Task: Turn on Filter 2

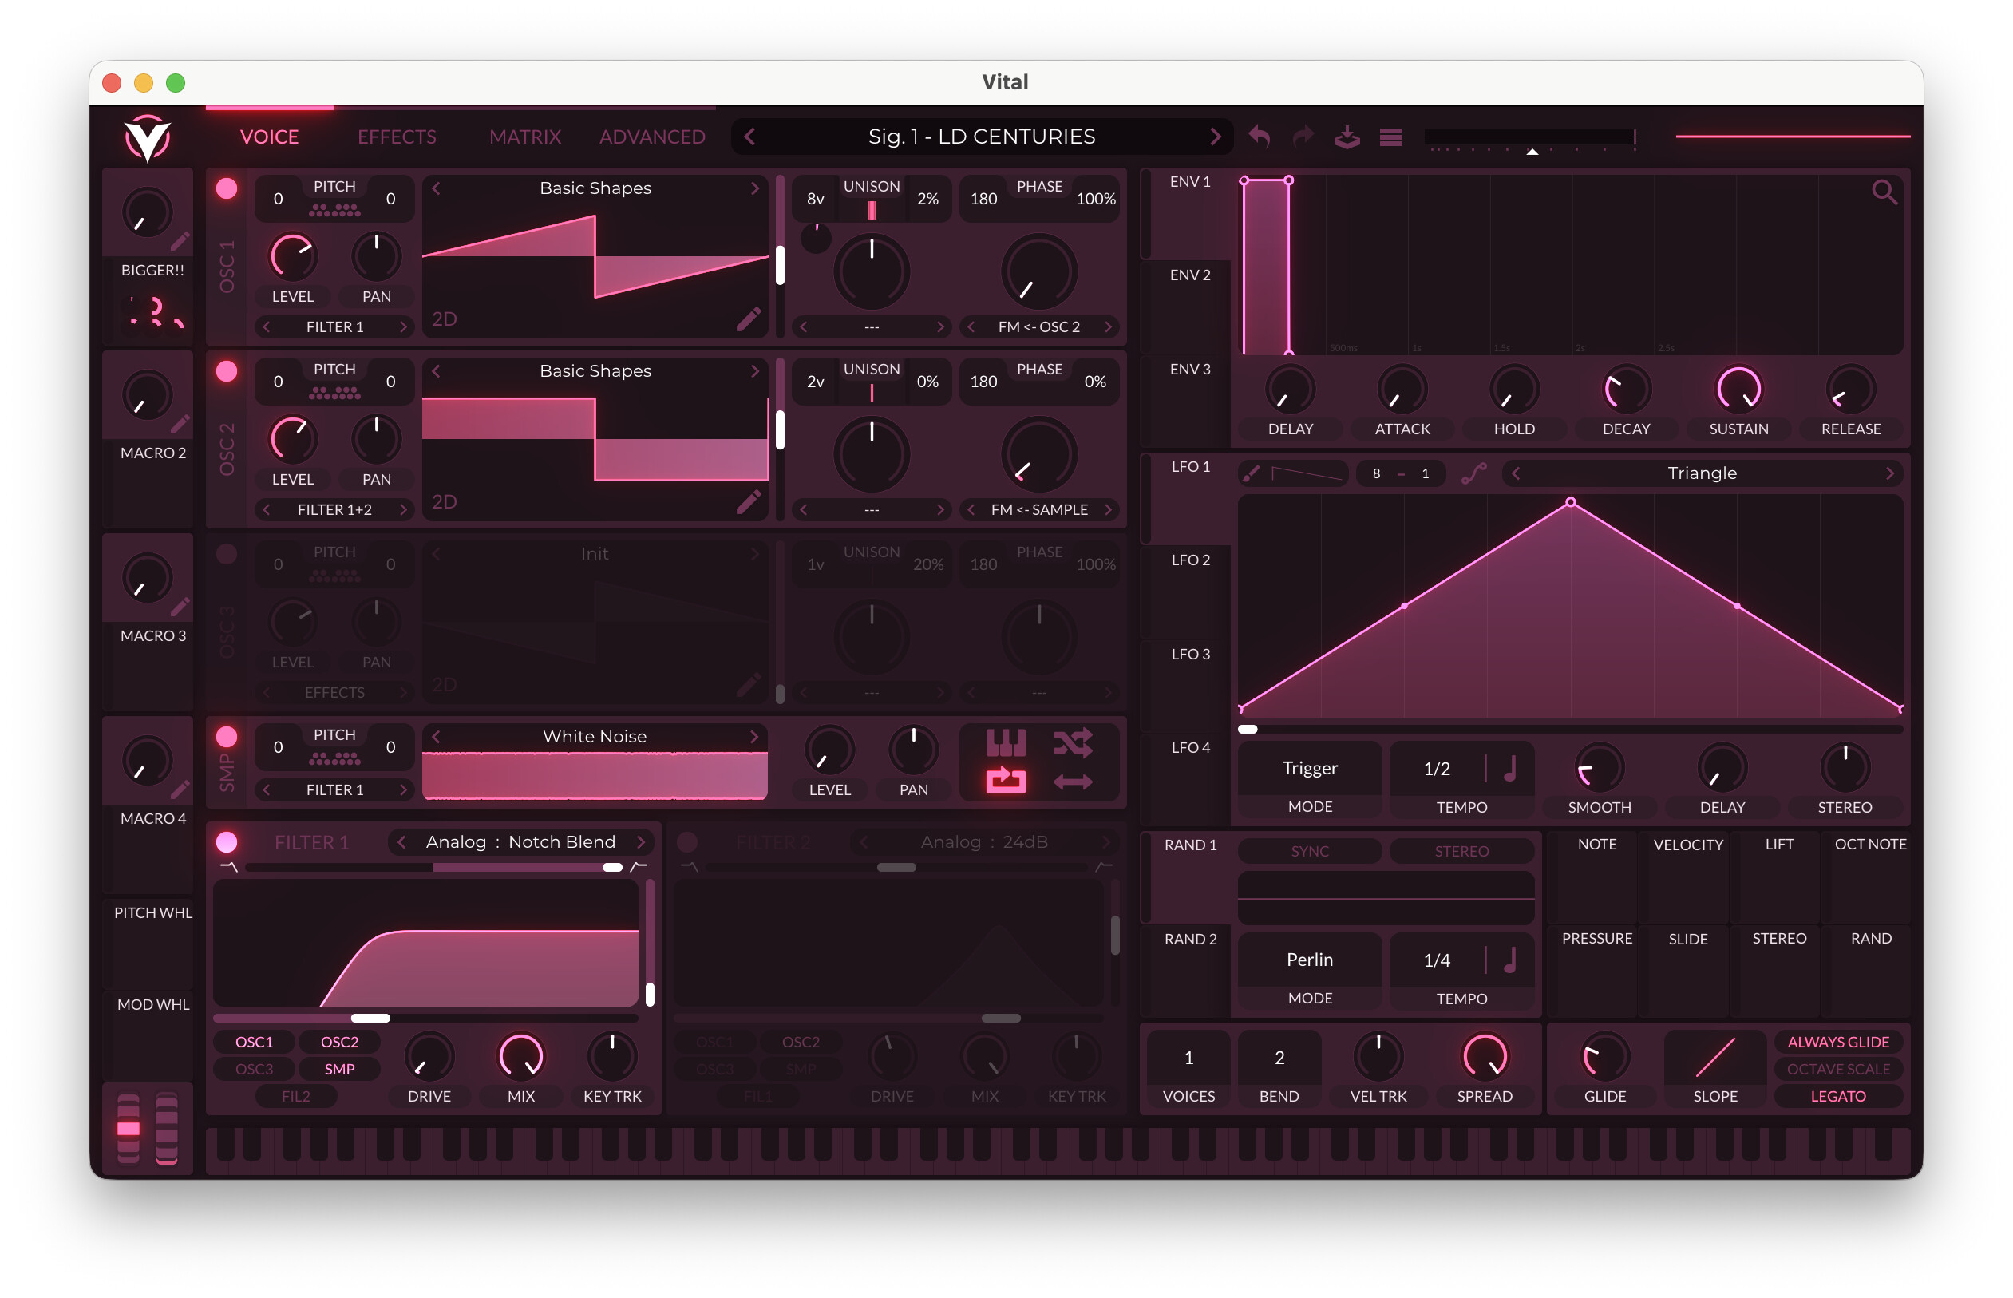Action: tap(687, 842)
